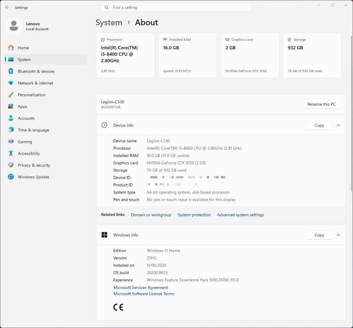Click the Processor summary card text
353x328 pixels.
click(x=120, y=54)
